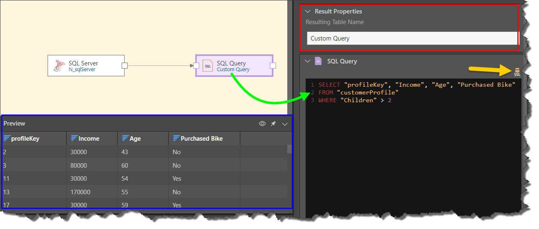Toggle the Preview eye visibility icon

(x=262, y=123)
